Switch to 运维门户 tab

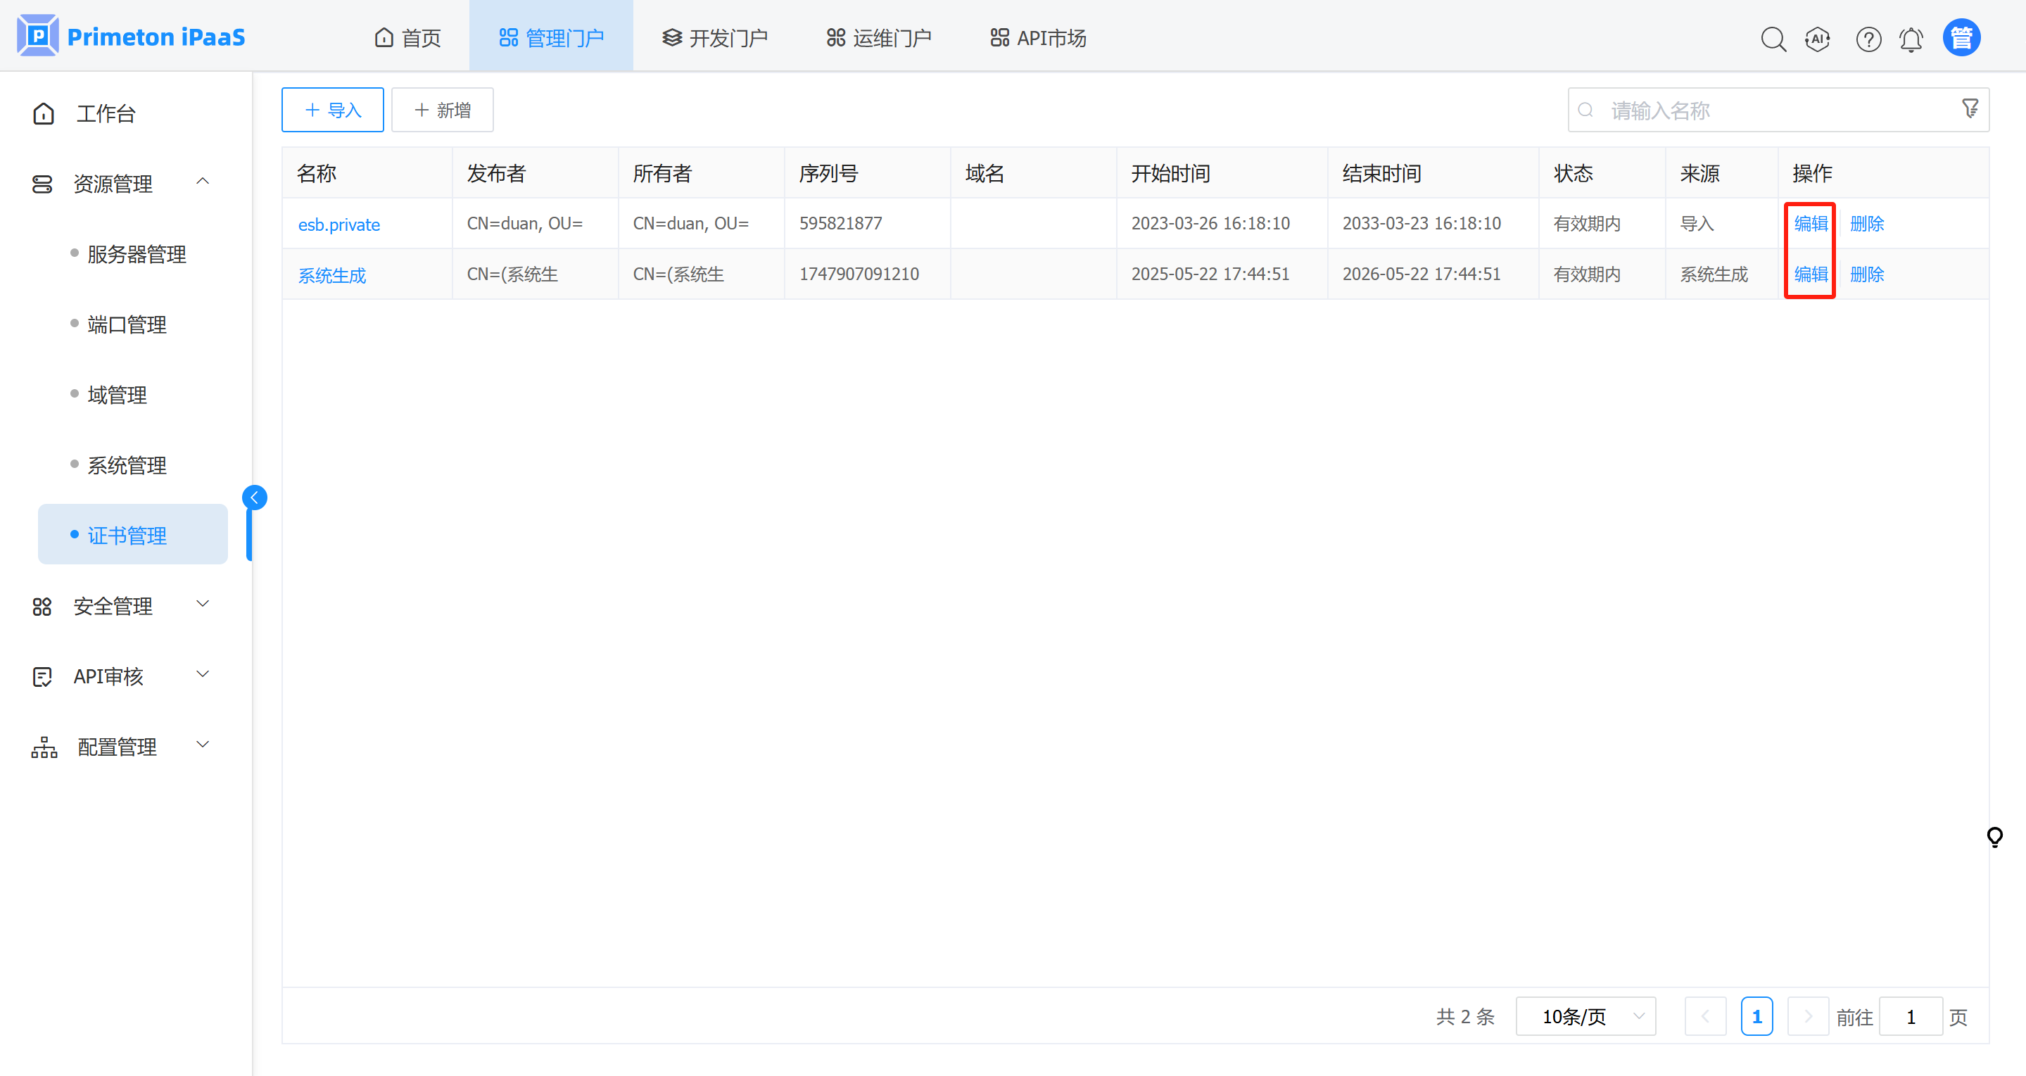point(878,38)
